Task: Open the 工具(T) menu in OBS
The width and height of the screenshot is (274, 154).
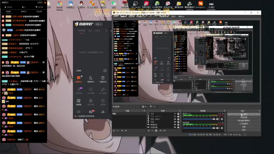Action: pyautogui.click(x=173, y=16)
